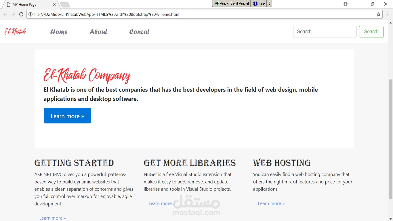Restore down the Chrome window
The width and height of the screenshot is (393, 221).
pos(373,4)
